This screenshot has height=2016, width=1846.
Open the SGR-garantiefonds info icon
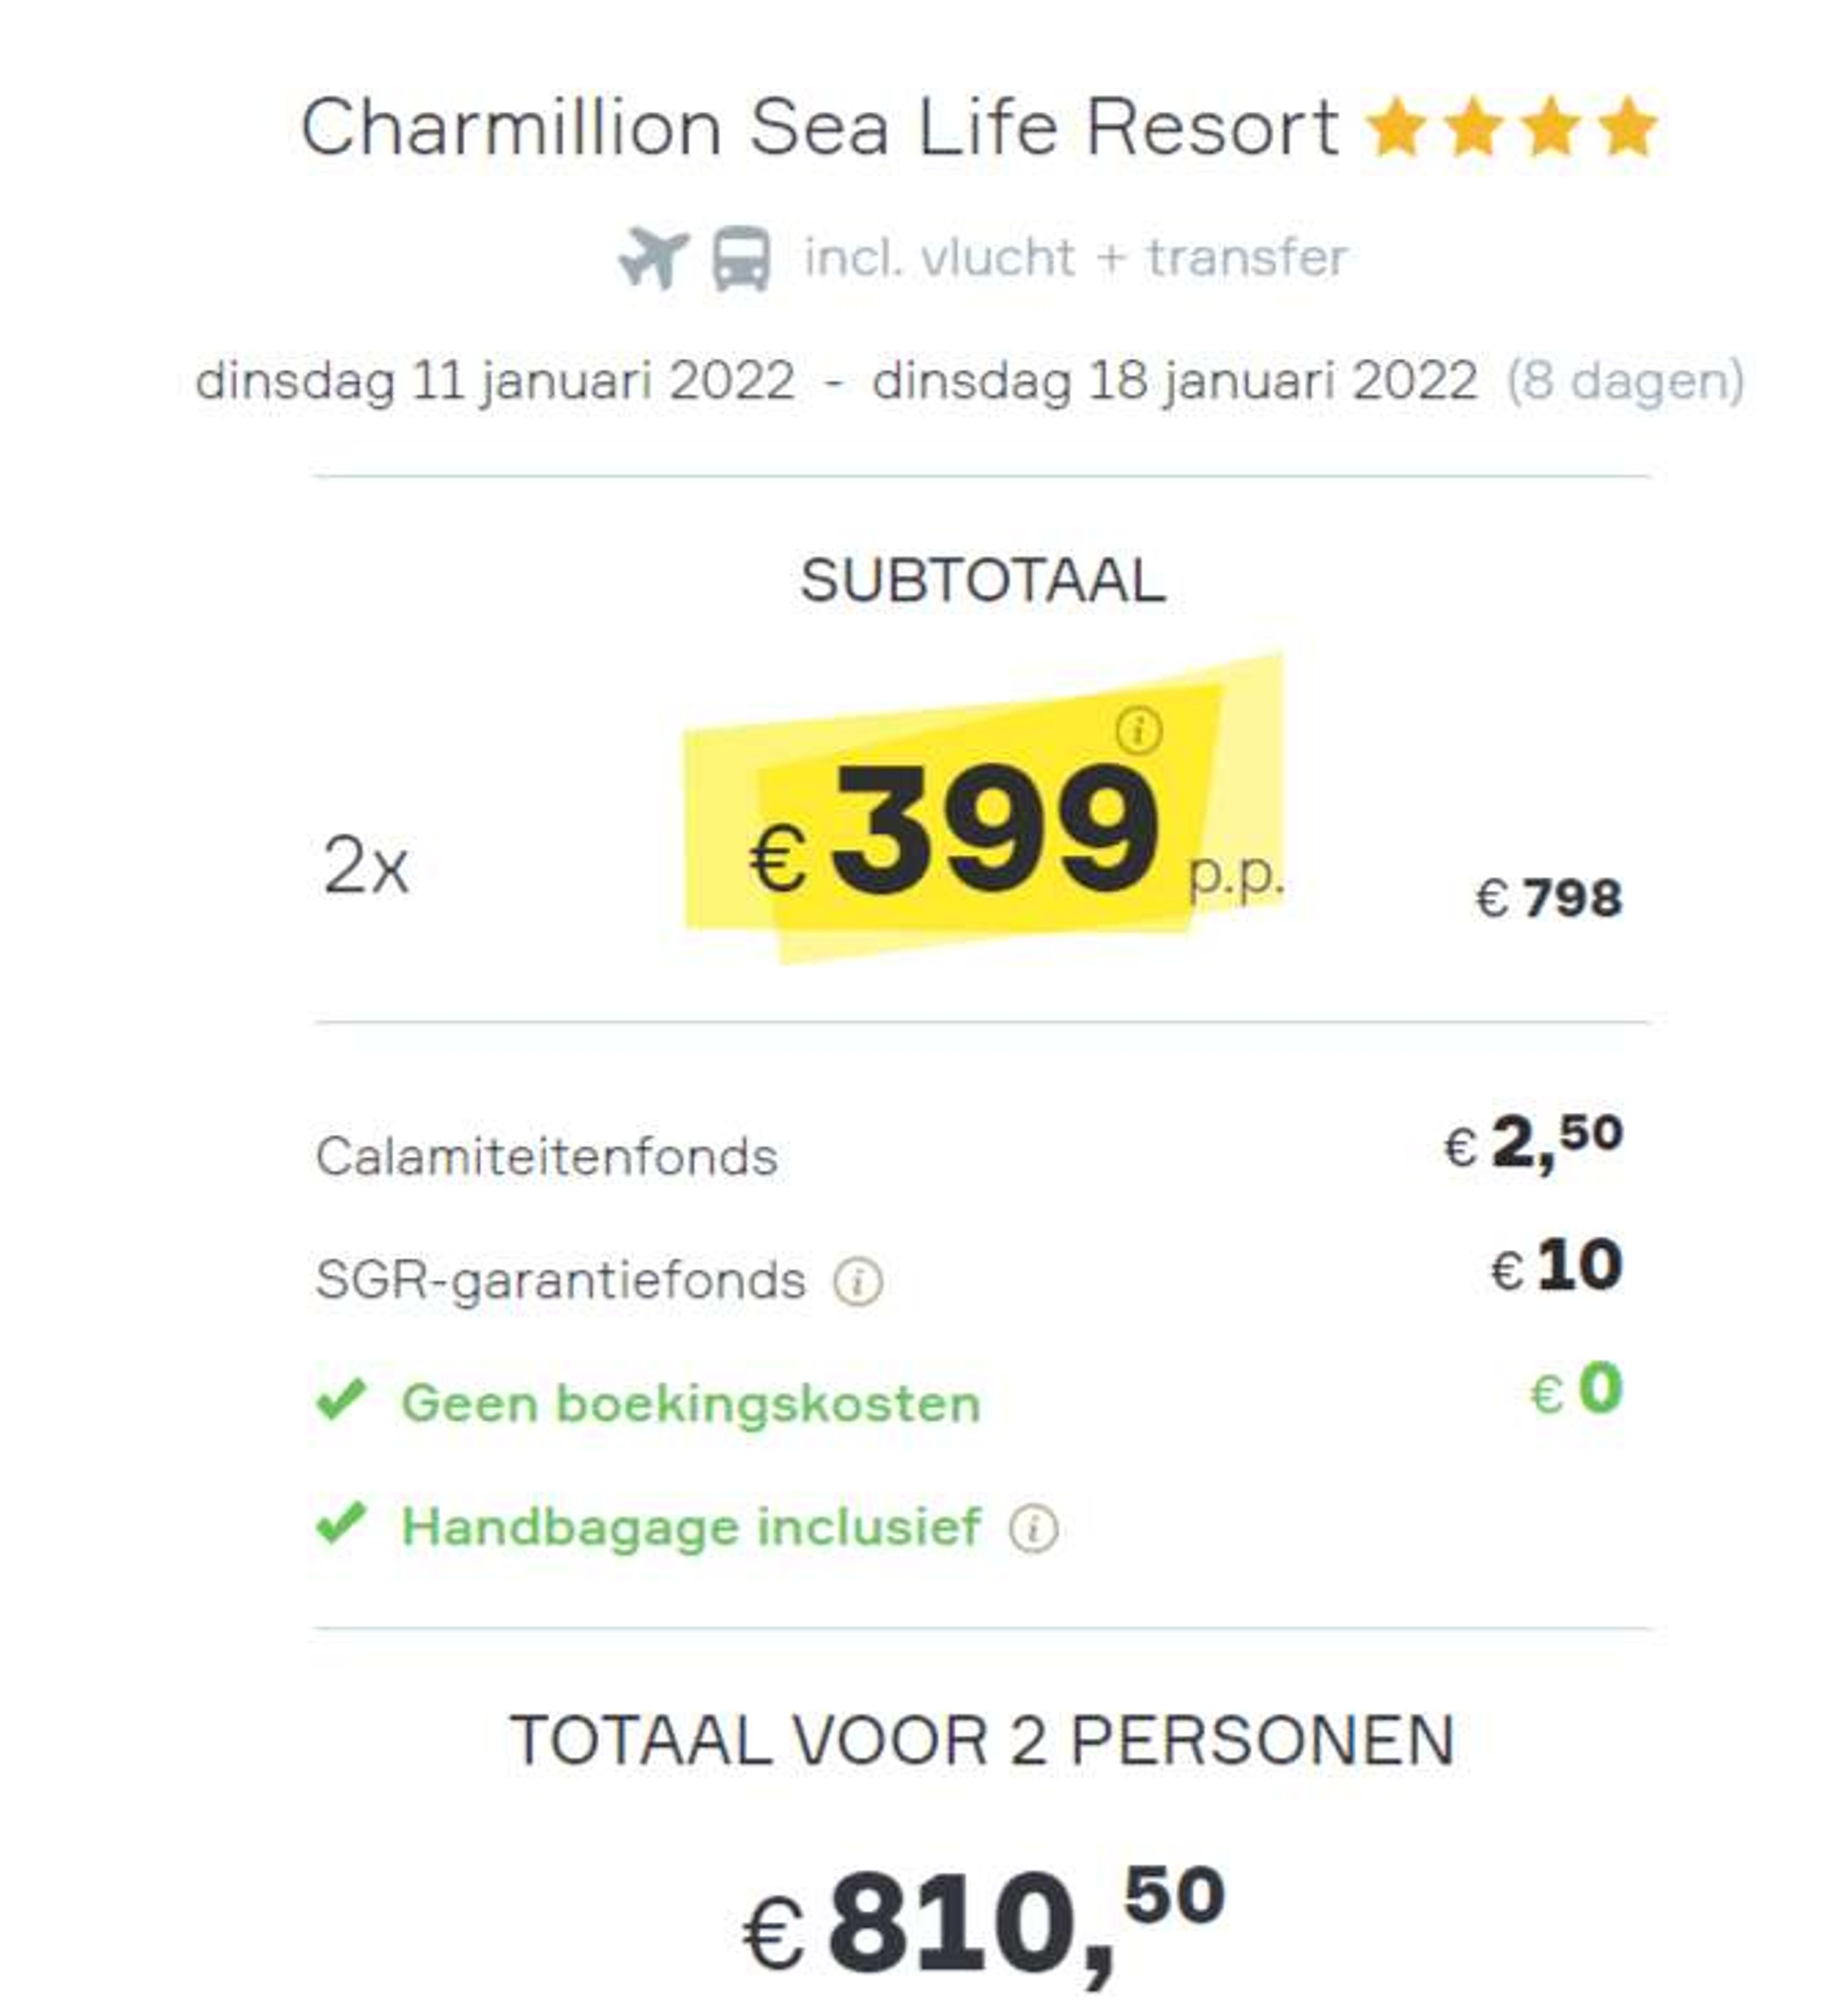click(x=858, y=1281)
